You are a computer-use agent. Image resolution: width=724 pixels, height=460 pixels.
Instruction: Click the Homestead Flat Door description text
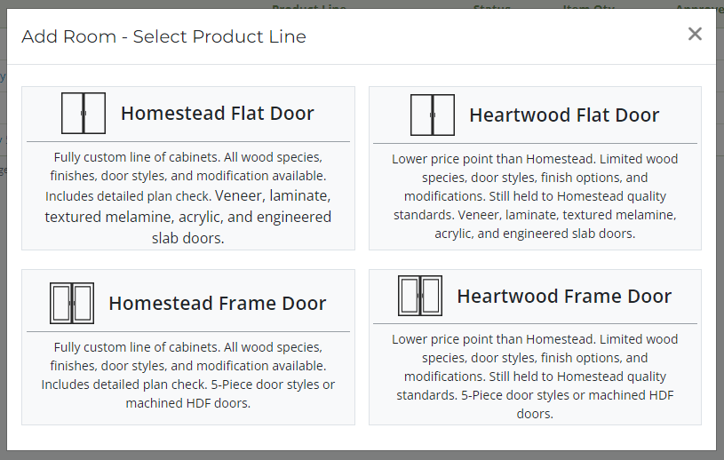pyautogui.click(x=188, y=197)
